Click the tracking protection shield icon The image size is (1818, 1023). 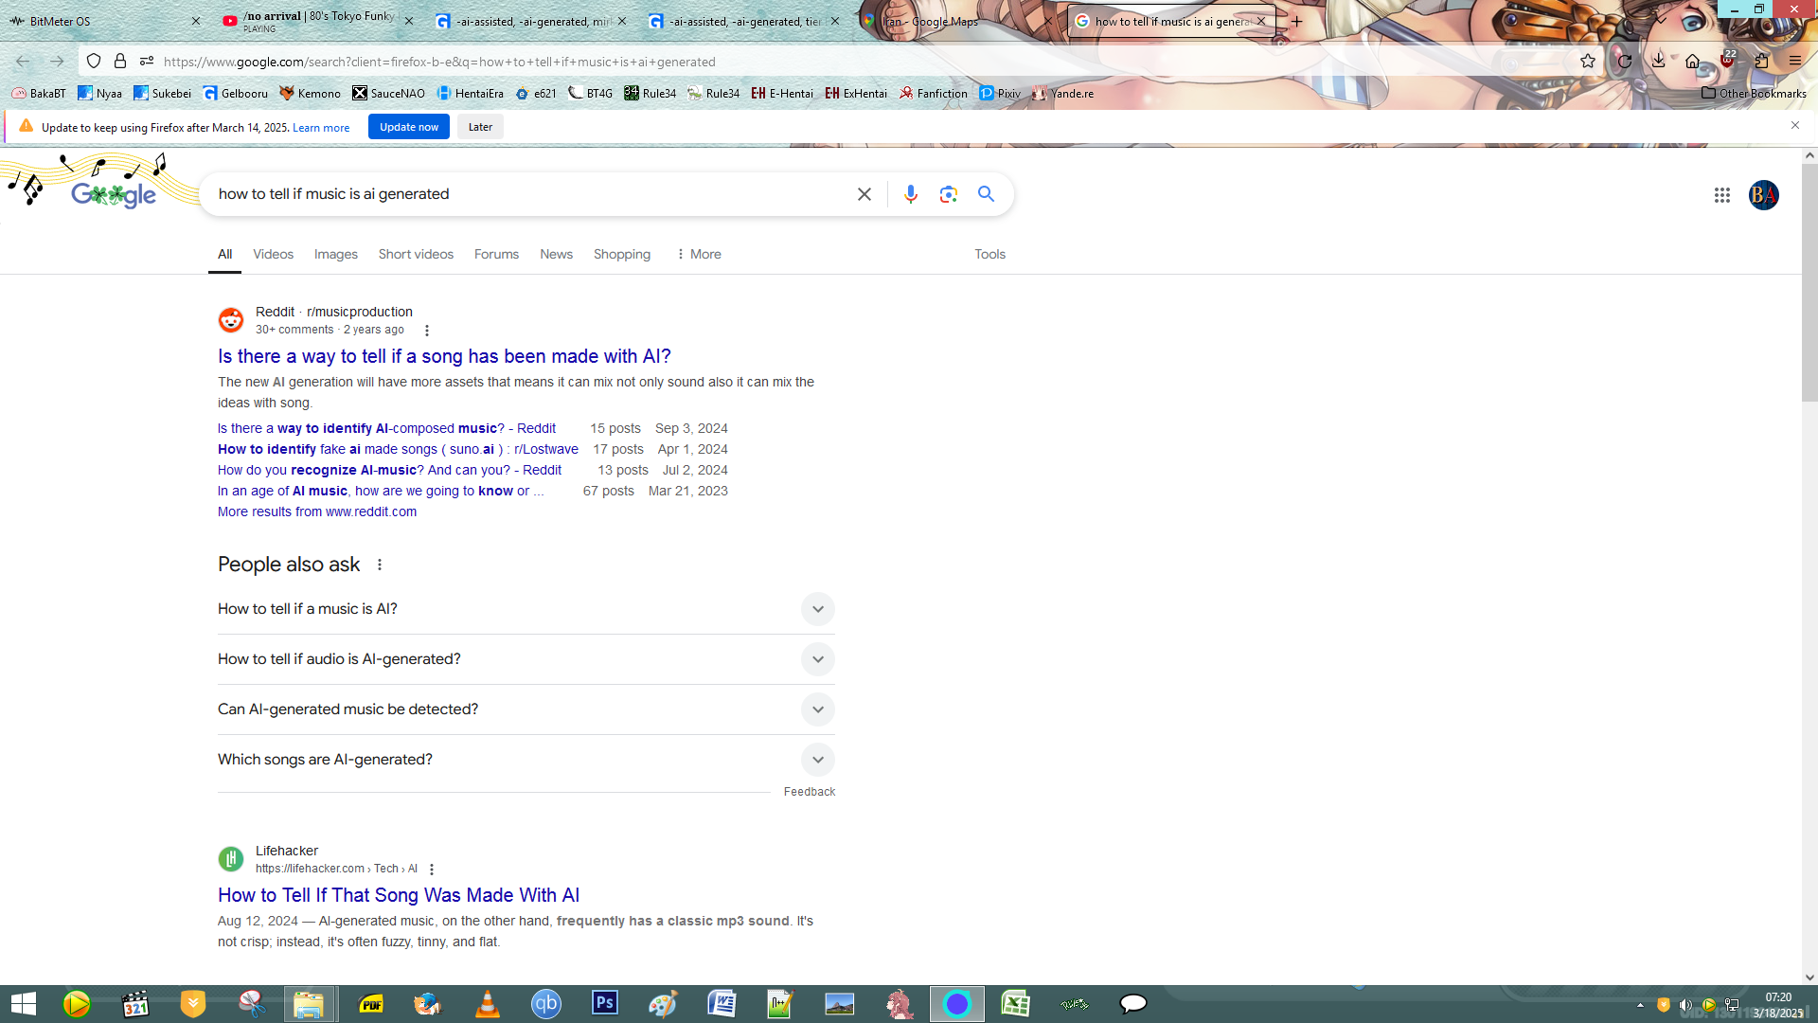click(94, 62)
